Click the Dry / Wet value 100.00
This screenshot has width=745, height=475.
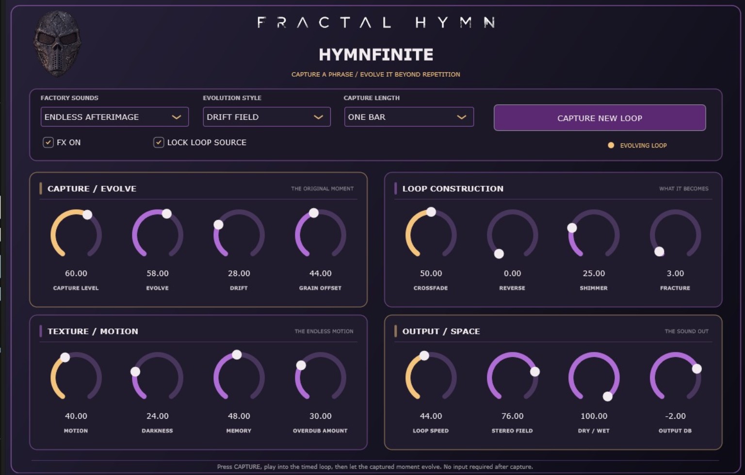pyautogui.click(x=594, y=416)
